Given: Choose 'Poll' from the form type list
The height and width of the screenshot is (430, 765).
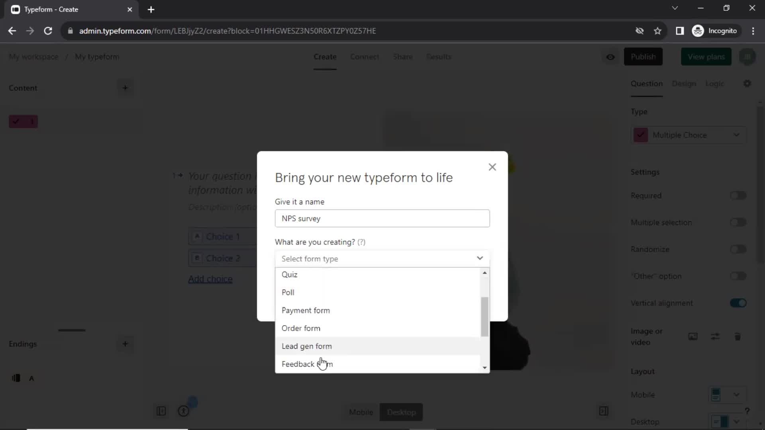Looking at the screenshot, I should pyautogui.click(x=377, y=292).
